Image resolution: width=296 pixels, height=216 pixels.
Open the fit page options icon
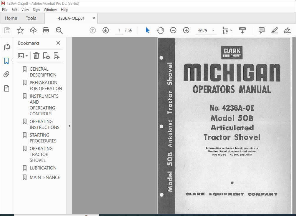tap(227, 30)
